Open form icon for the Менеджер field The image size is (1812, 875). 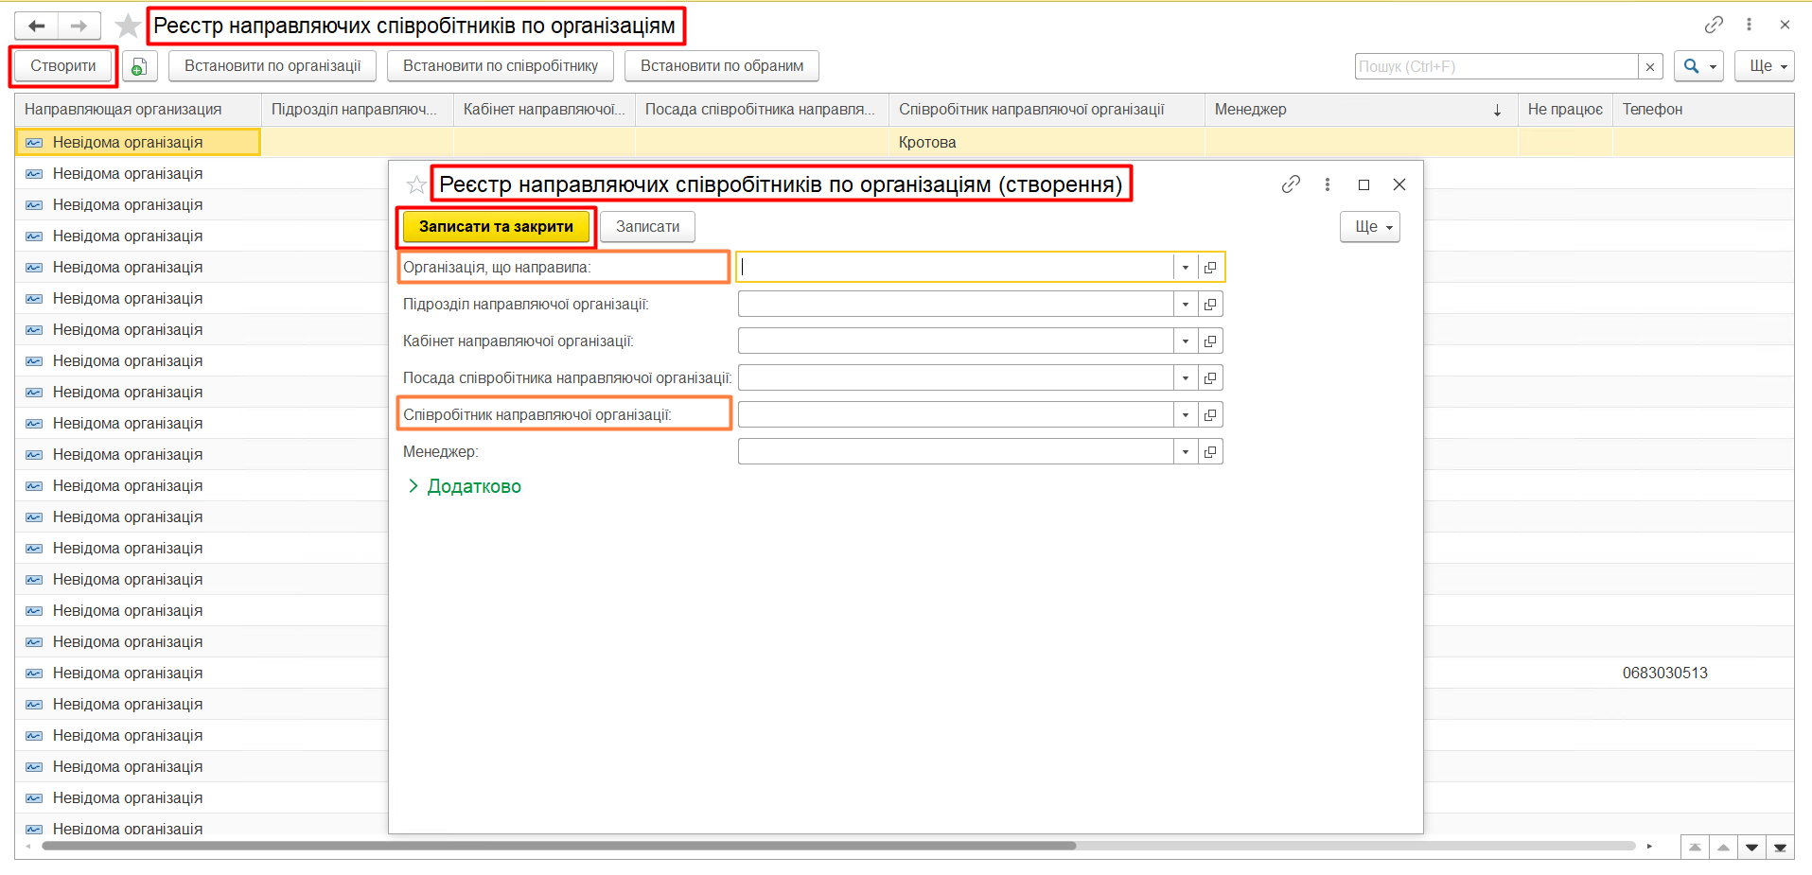[1210, 452]
